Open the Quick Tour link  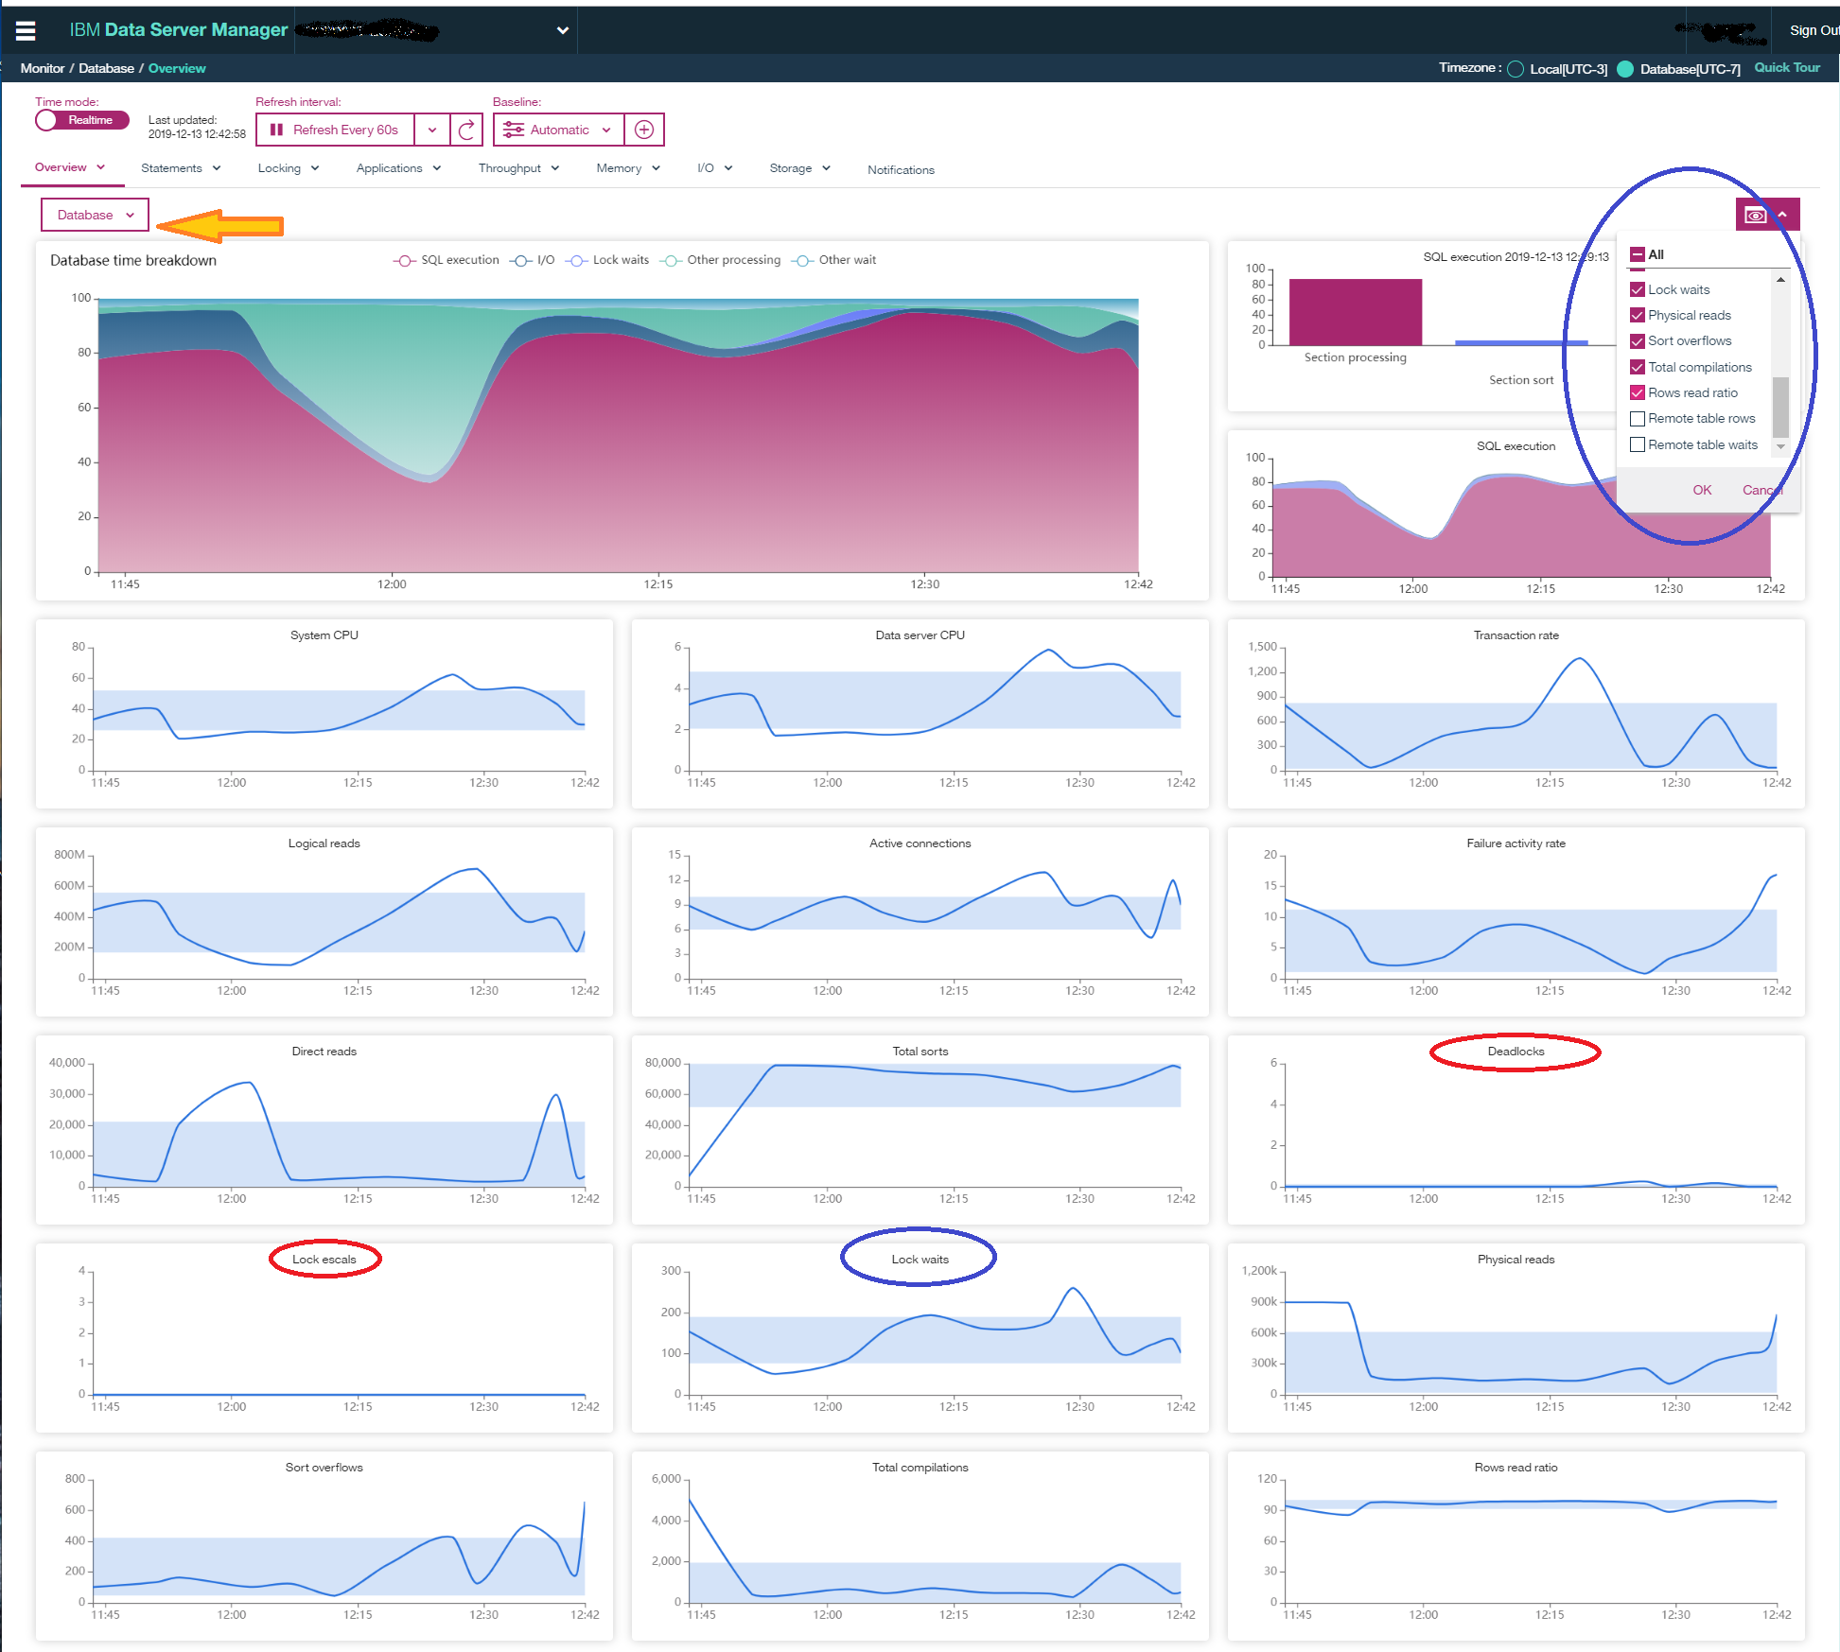[x=1787, y=68]
